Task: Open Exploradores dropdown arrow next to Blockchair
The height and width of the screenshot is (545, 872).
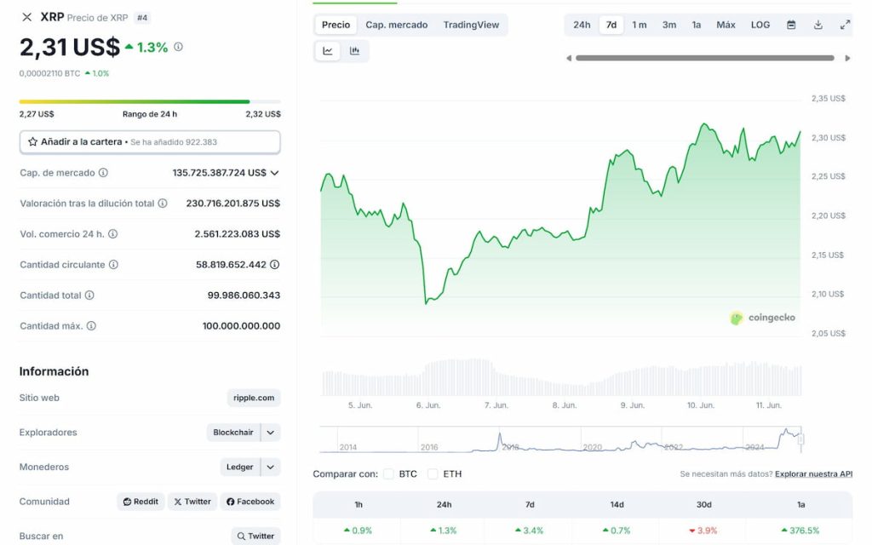Action: [x=271, y=433]
